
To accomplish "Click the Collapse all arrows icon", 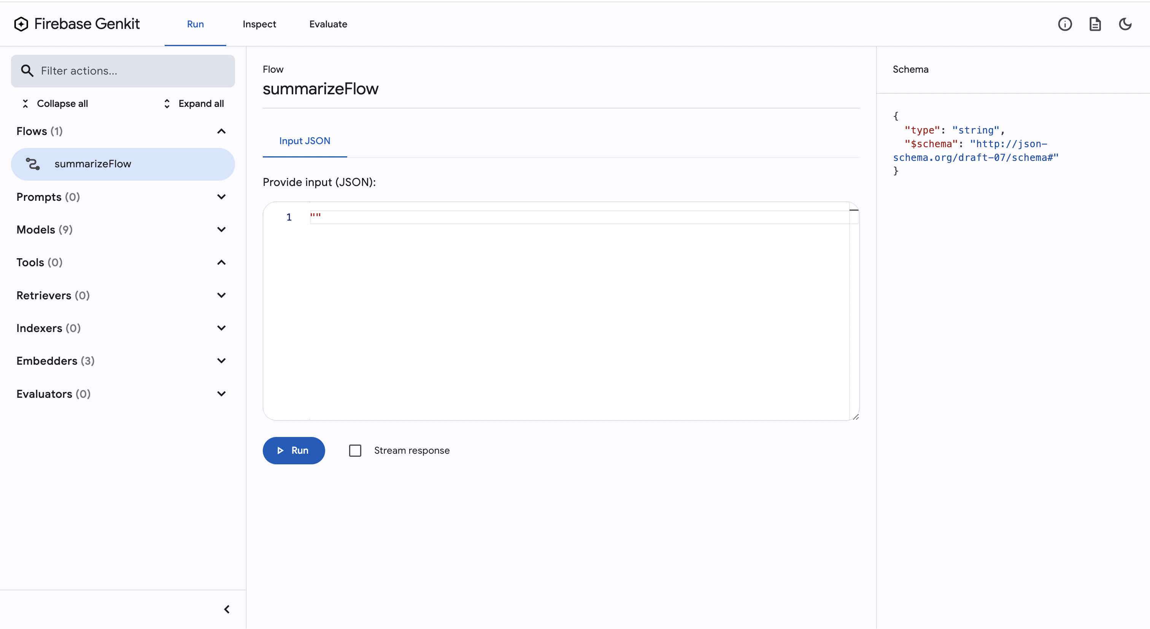I will point(25,103).
